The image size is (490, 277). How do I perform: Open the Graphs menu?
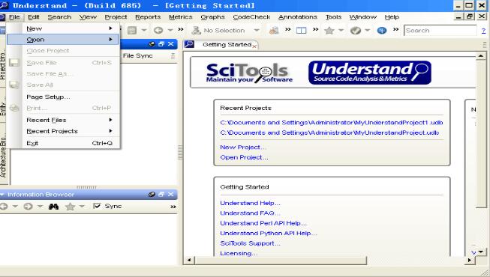click(x=213, y=17)
